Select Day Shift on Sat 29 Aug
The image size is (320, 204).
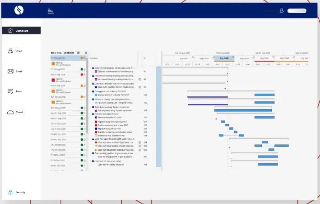[x=264, y=58]
